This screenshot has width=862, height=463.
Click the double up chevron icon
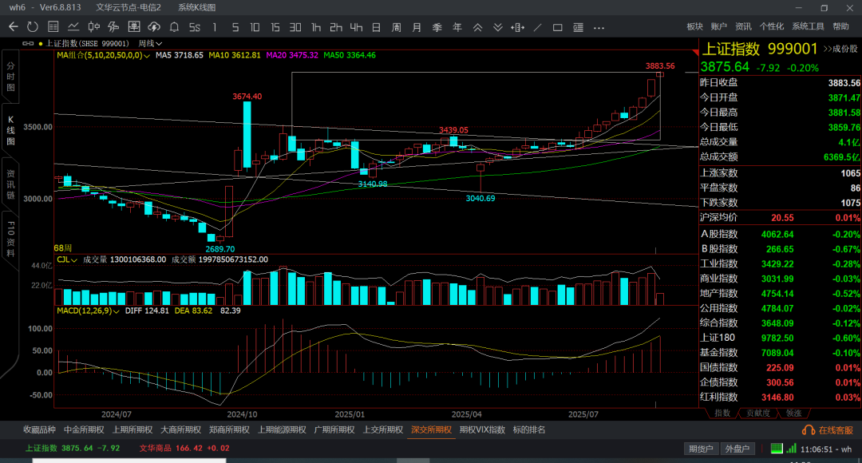478,27
